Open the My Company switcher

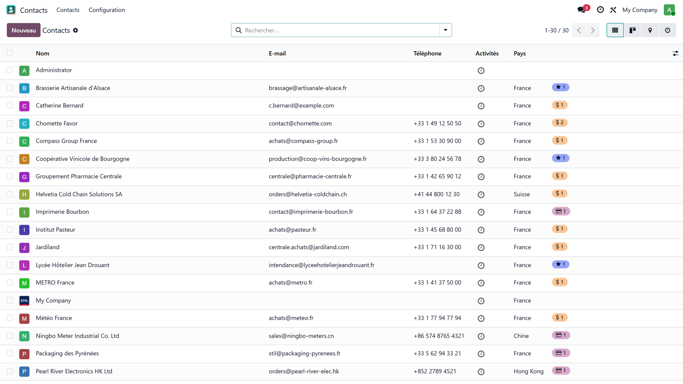(639, 10)
